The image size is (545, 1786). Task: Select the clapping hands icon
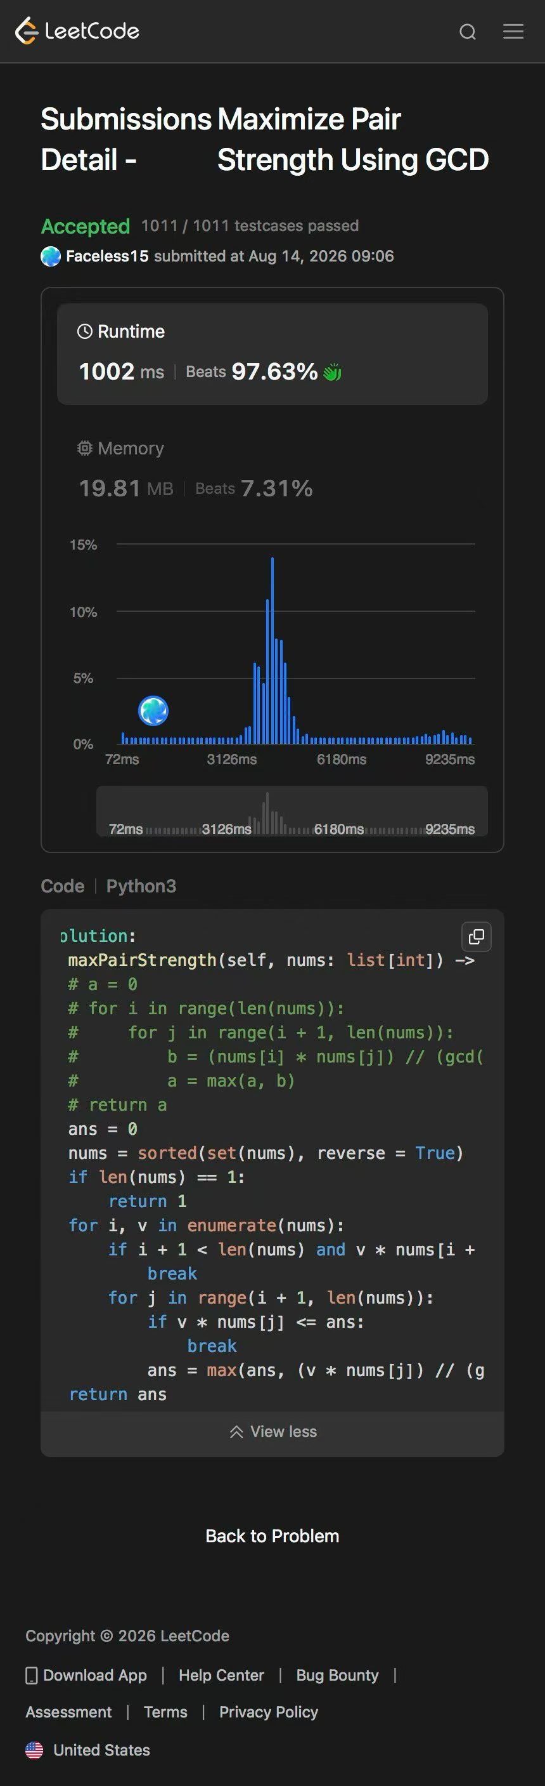(333, 373)
